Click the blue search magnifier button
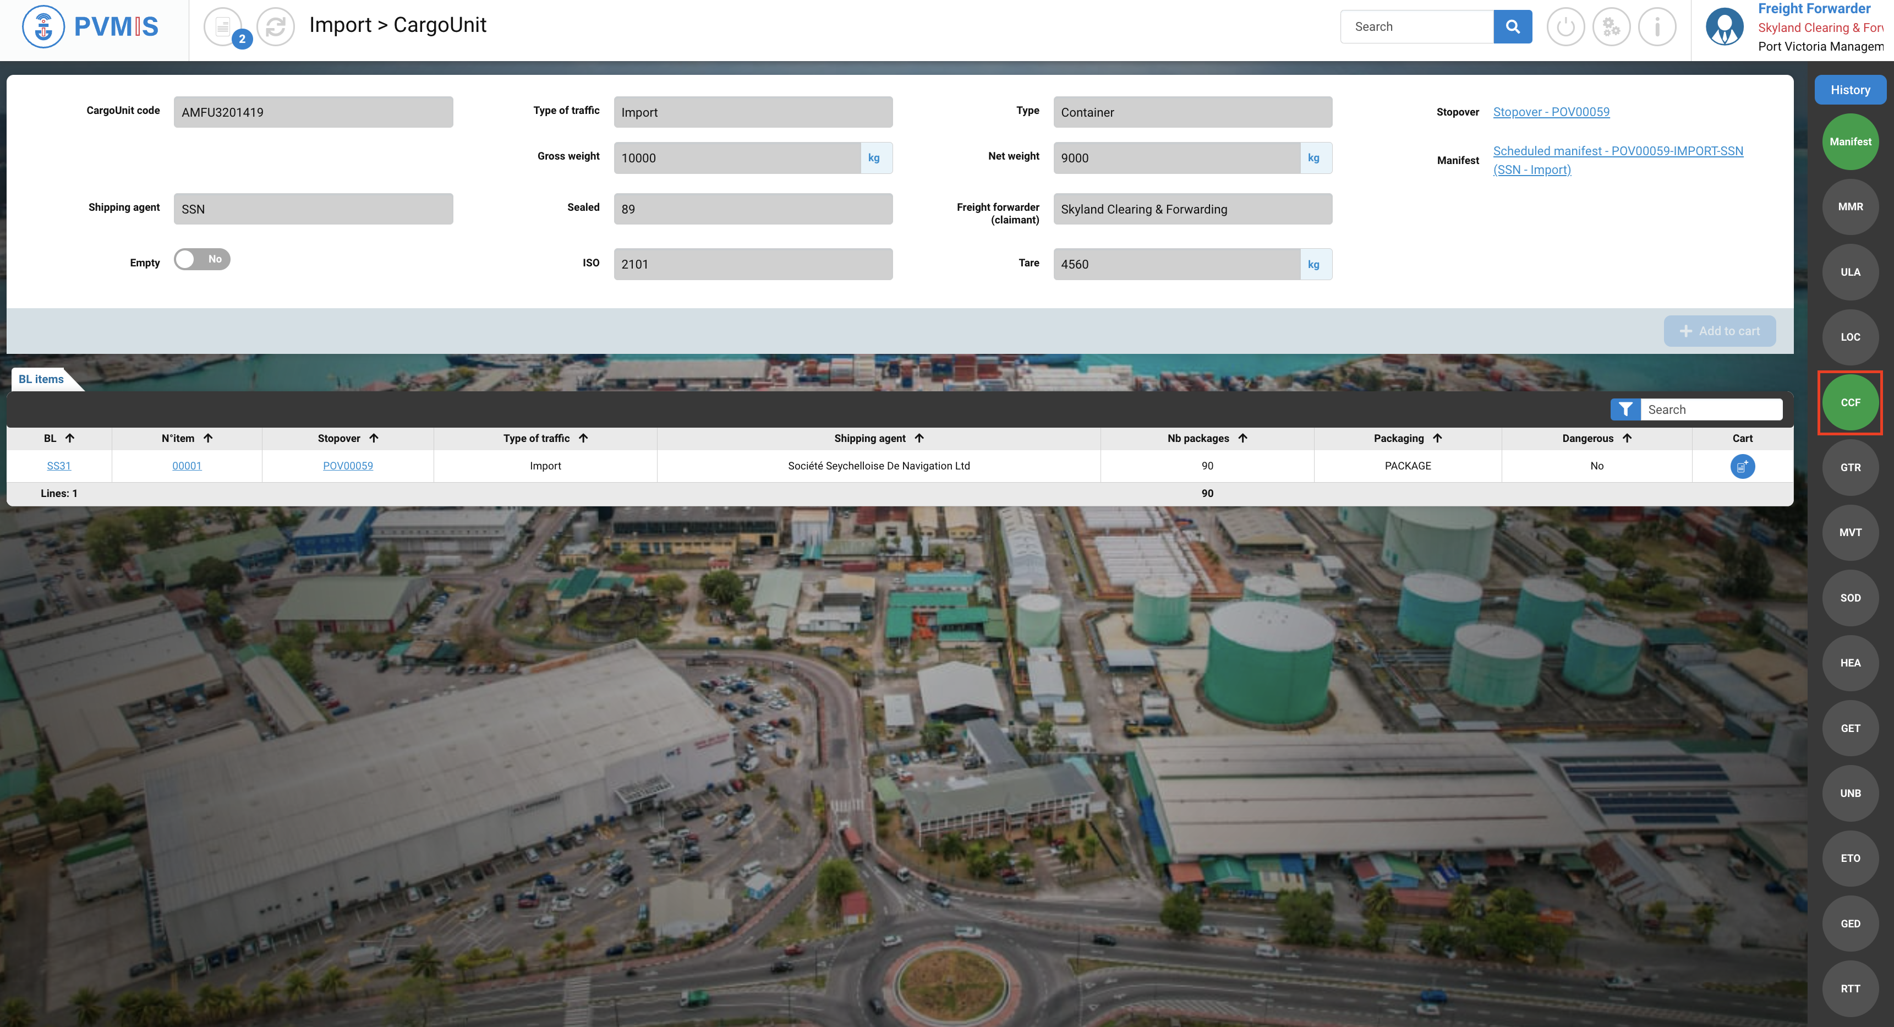Viewport: 1894px width, 1027px height. (x=1513, y=26)
